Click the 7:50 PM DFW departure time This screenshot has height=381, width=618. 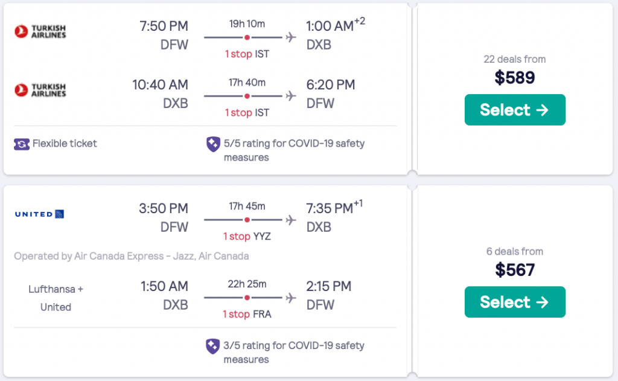click(163, 27)
